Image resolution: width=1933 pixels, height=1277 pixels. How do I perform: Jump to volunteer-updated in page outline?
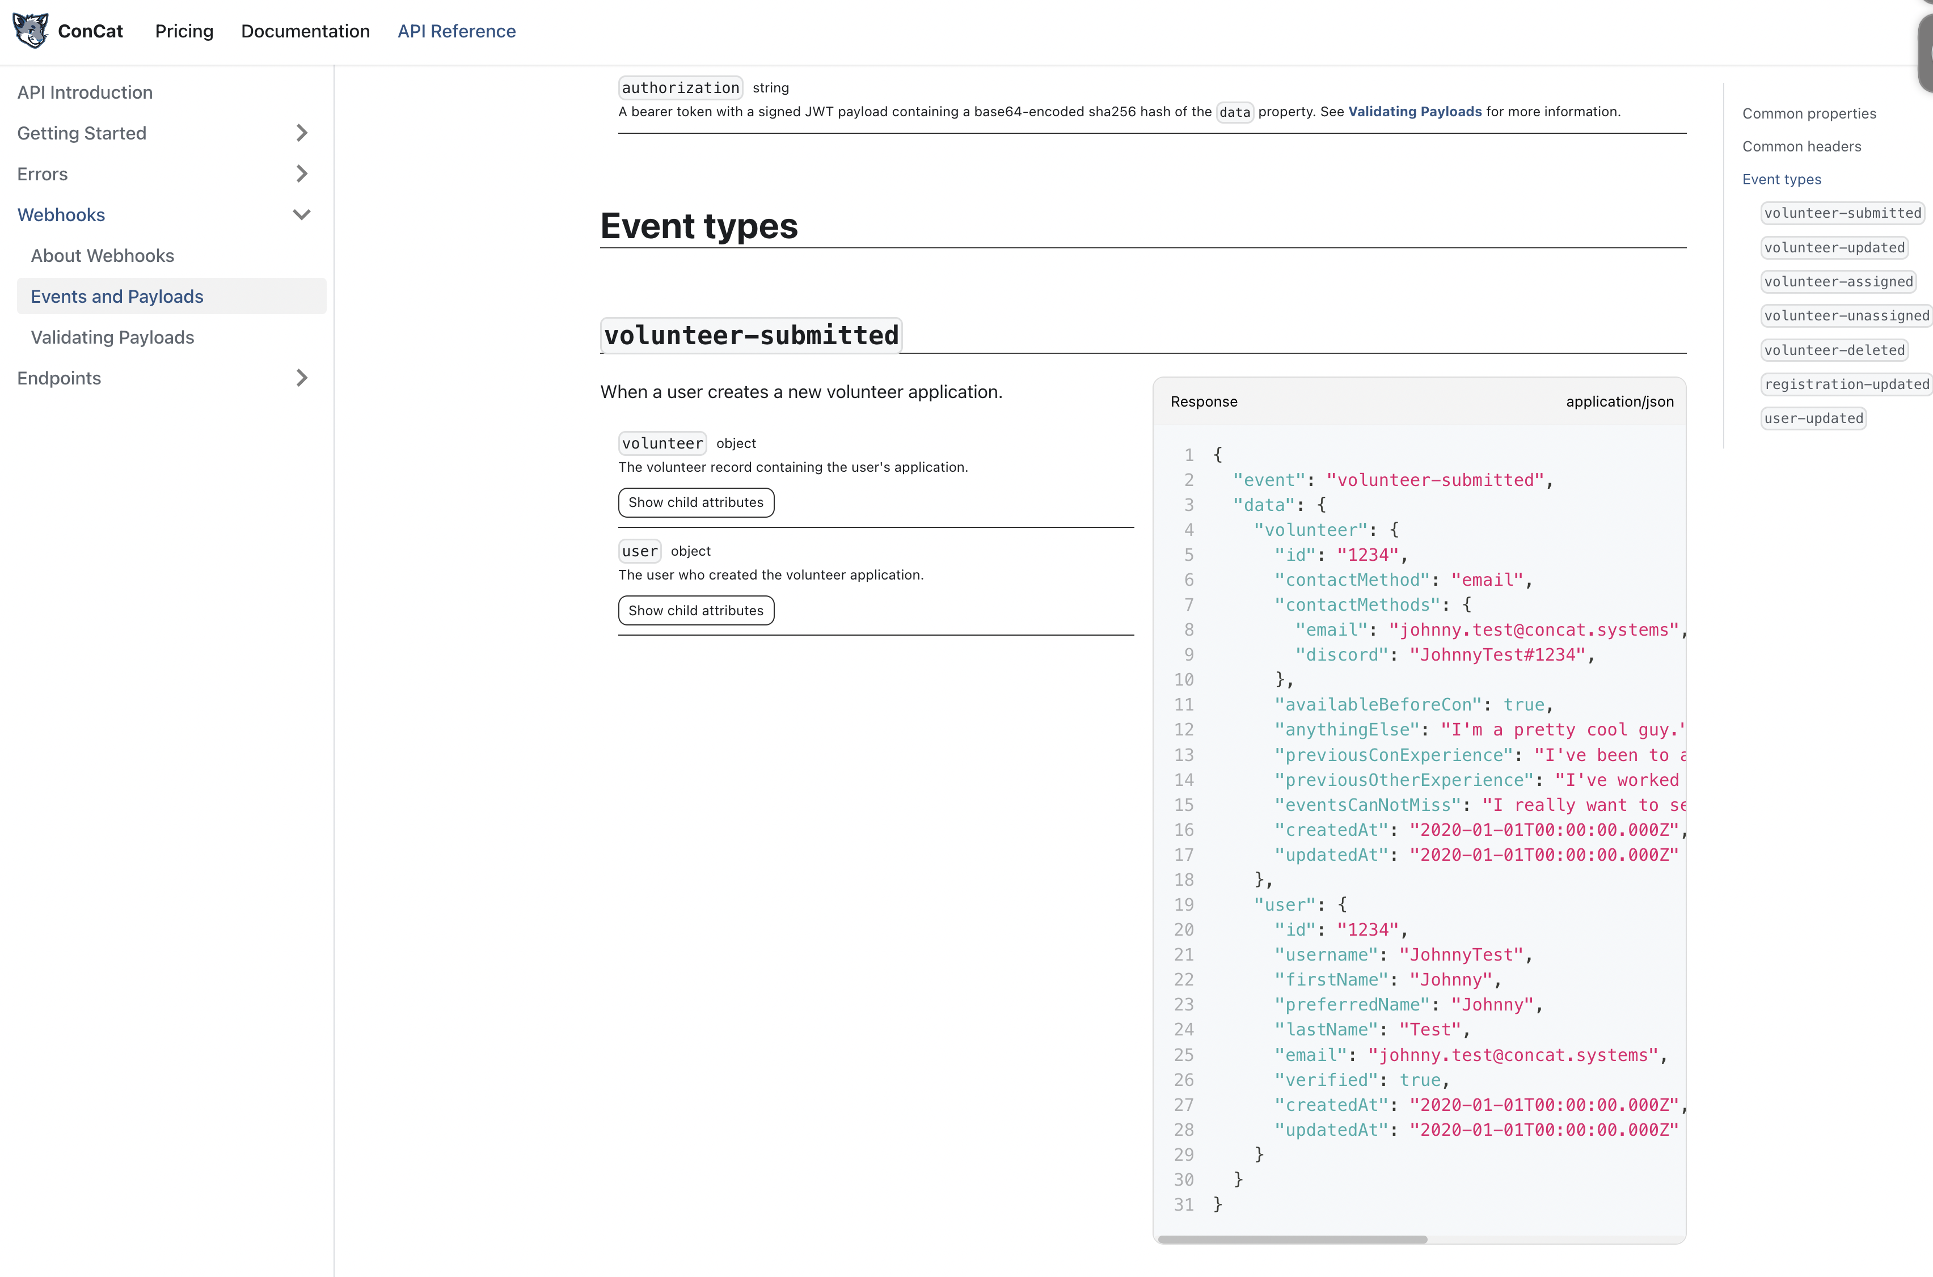pos(1834,248)
